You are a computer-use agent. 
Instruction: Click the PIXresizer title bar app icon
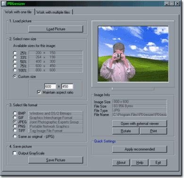coord(3,3)
